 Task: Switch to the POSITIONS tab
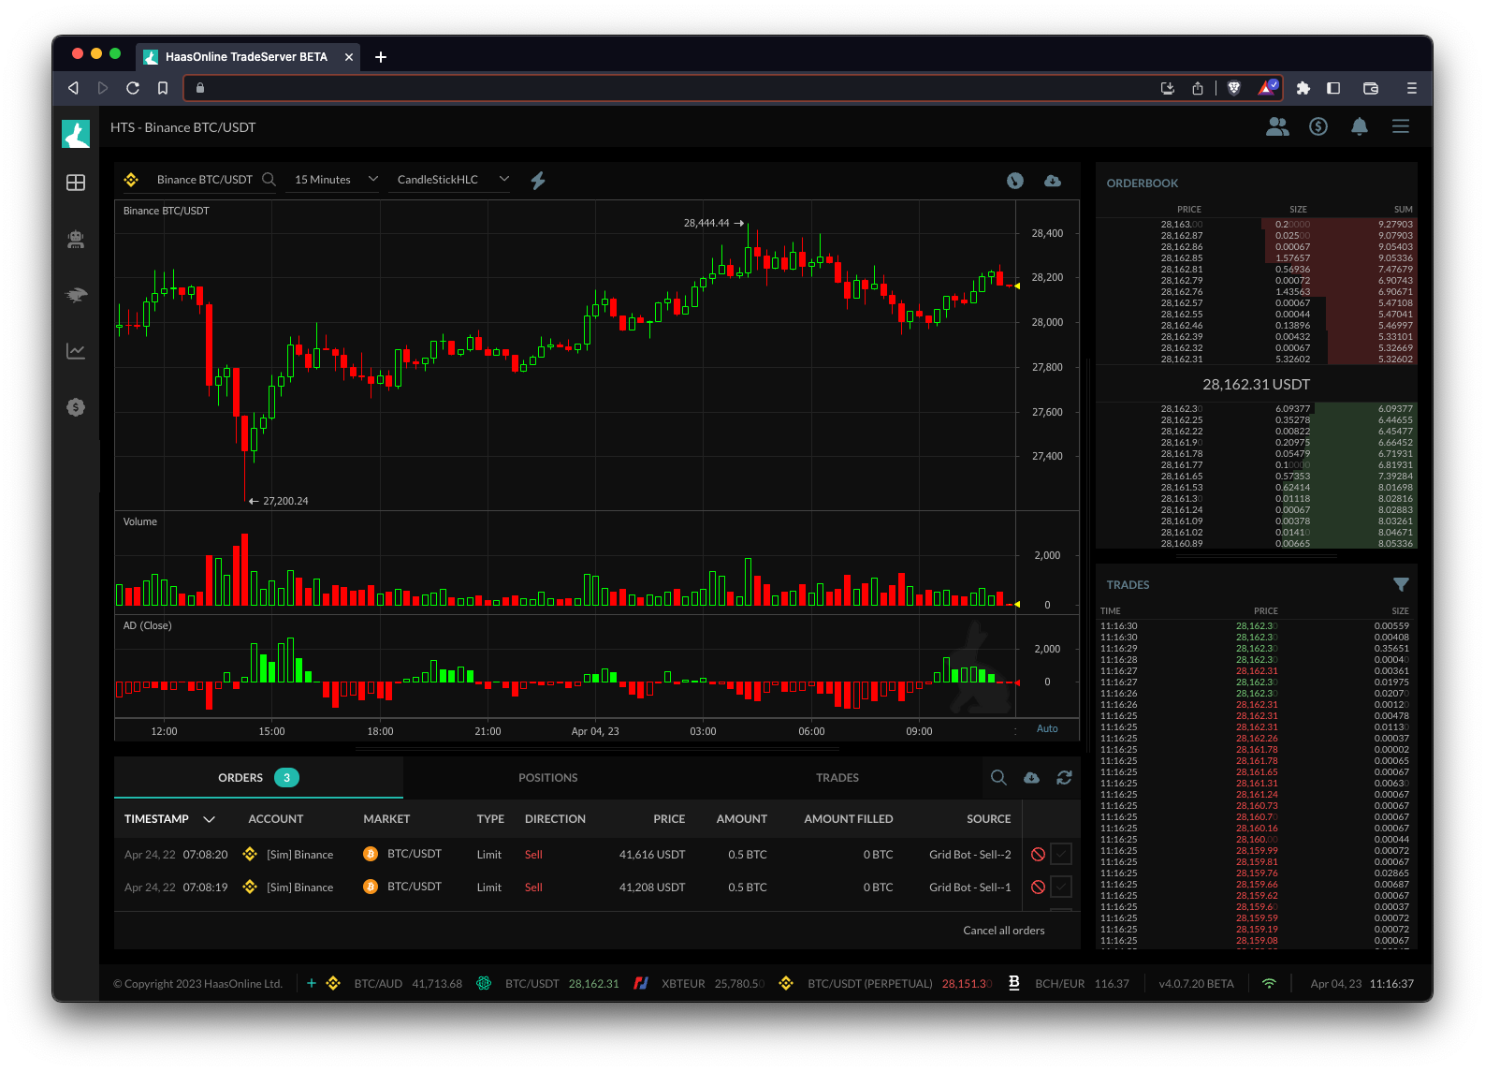click(x=548, y=778)
